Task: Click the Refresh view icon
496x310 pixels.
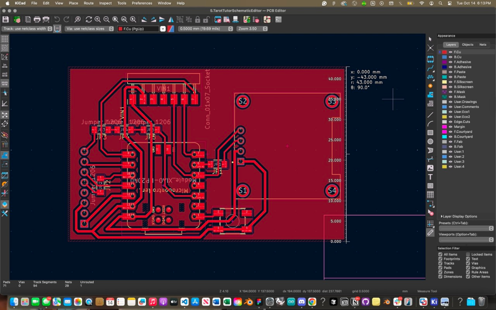Action: (x=89, y=19)
